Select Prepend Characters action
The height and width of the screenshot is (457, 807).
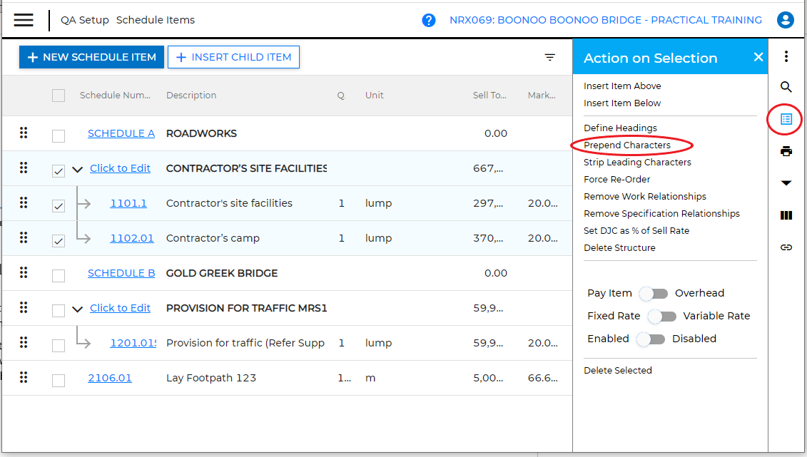(x=627, y=145)
